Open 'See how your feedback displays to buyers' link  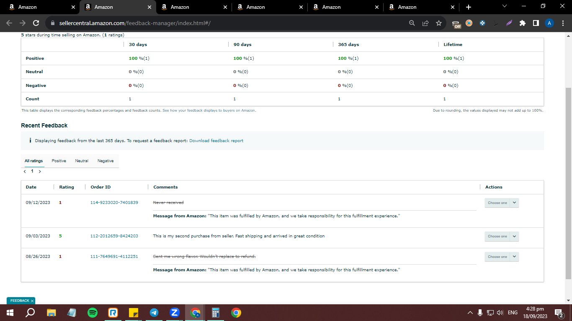click(x=209, y=110)
